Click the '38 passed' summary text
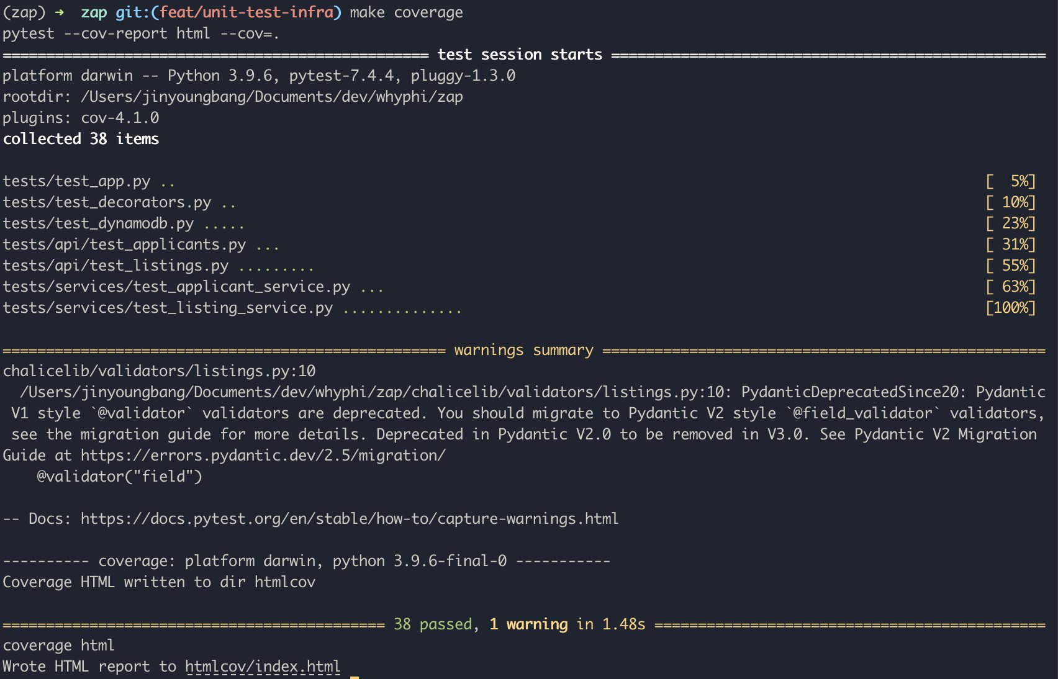This screenshot has height=679, width=1058. (x=433, y=624)
